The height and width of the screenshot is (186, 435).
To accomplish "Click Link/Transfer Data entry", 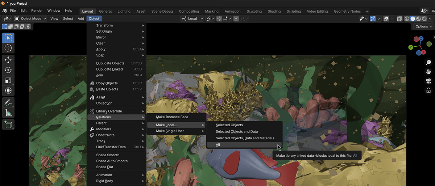I will (x=116, y=147).
